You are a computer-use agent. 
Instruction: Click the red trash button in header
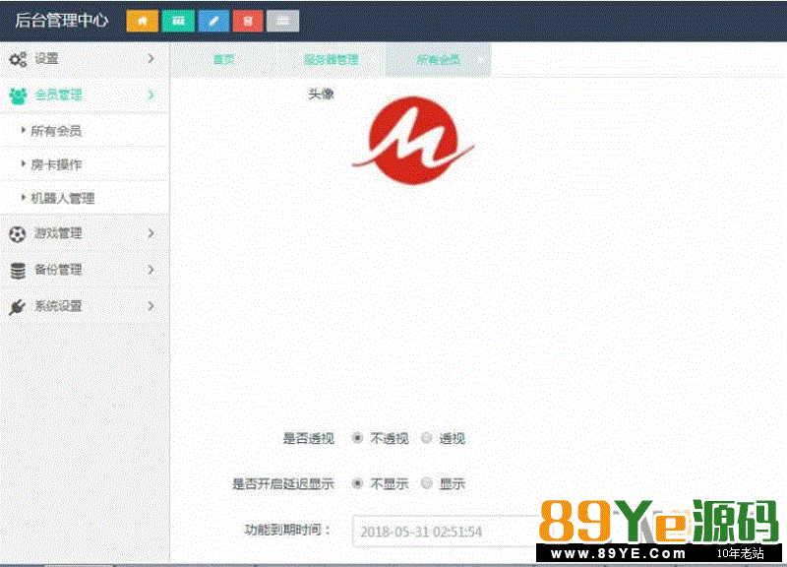(x=248, y=21)
